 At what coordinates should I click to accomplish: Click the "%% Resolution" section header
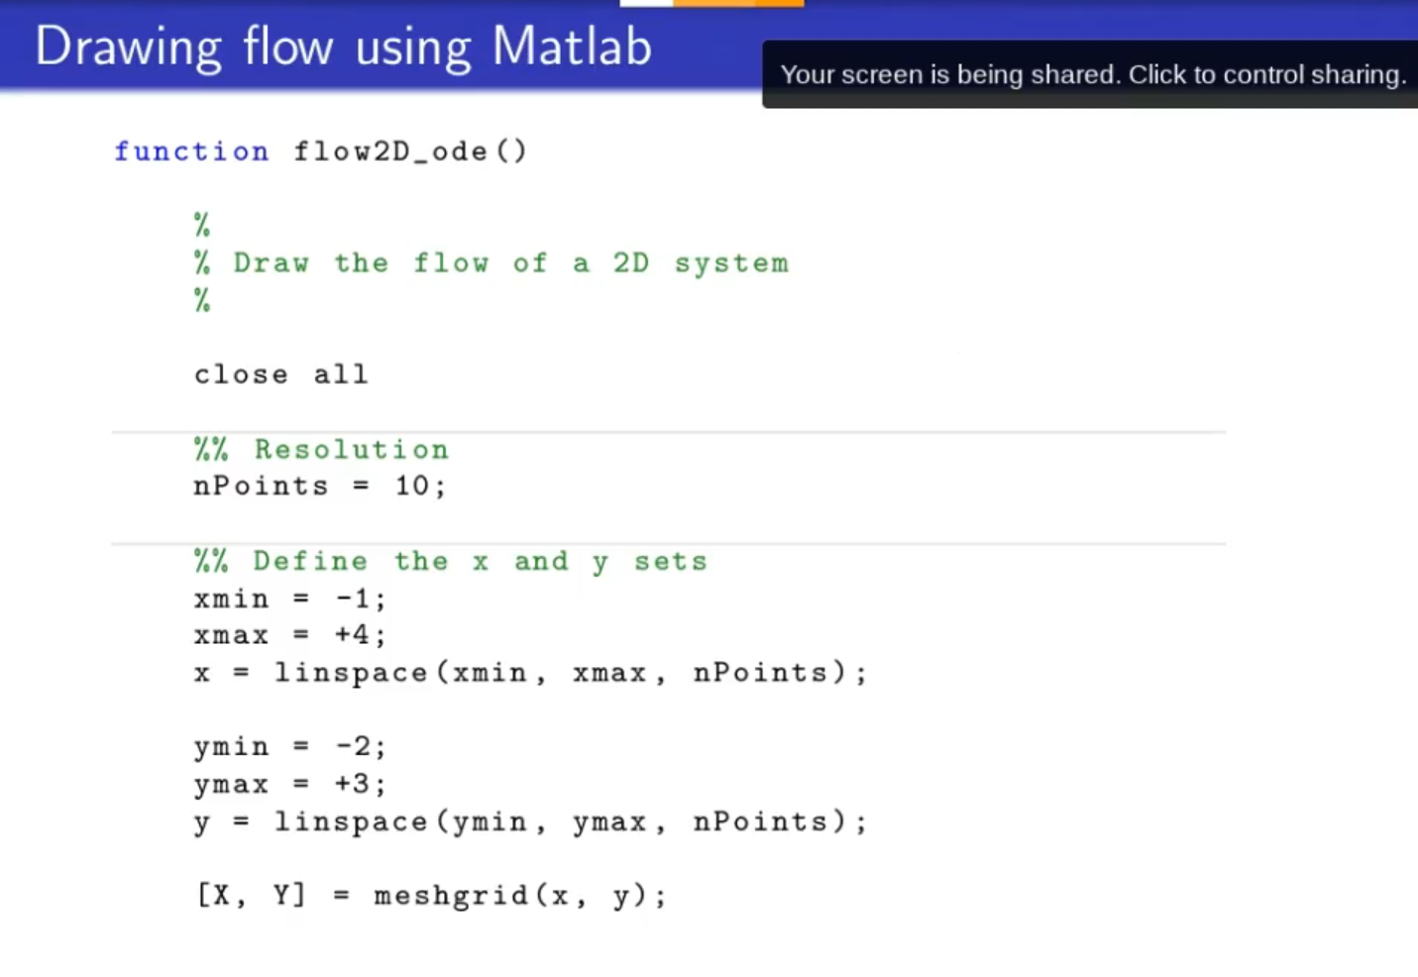pos(321,450)
